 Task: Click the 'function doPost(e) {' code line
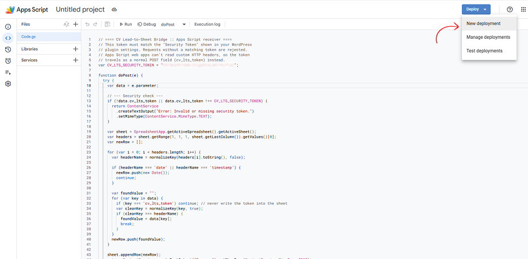tap(120, 75)
